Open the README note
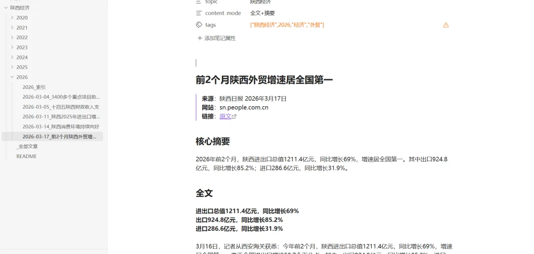Screen dimensions: 534x254 tap(26, 156)
